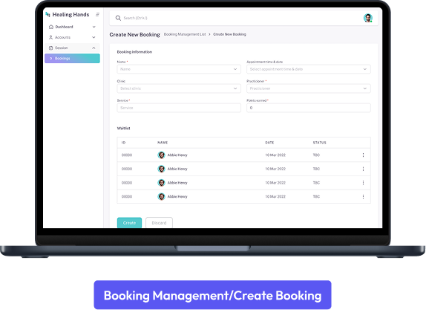Go to Booking Management List breadcrumb
Image resolution: width=426 pixels, height=310 pixels.
pyautogui.click(x=185, y=34)
